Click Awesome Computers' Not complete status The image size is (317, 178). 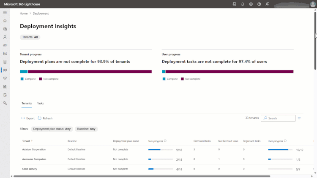click(x=120, y=159)
